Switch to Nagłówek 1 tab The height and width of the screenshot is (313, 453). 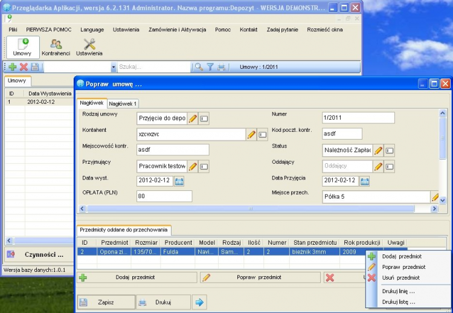point(123,103)
